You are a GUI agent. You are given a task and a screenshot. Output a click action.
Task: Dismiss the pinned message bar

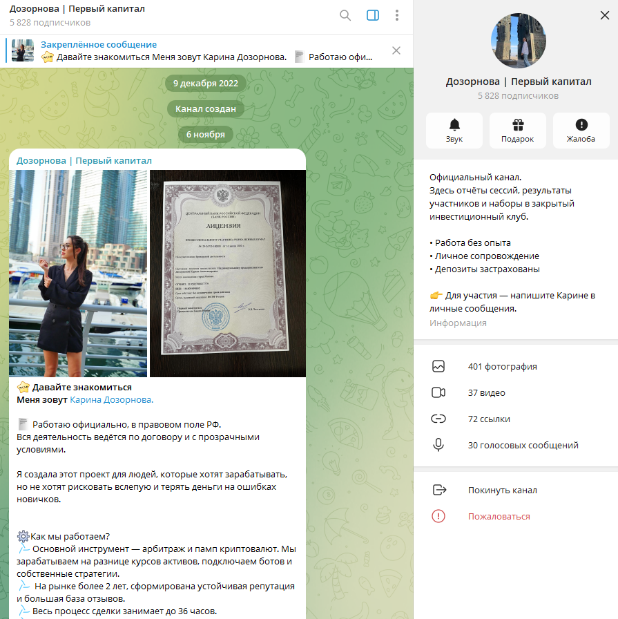coord(396,50)
